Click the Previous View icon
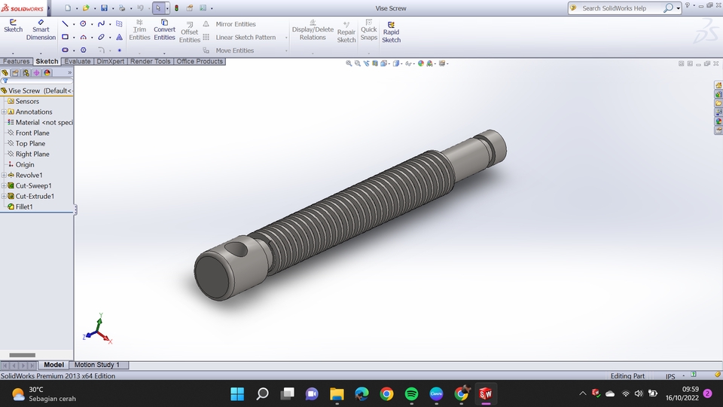 tap(366, 63)
